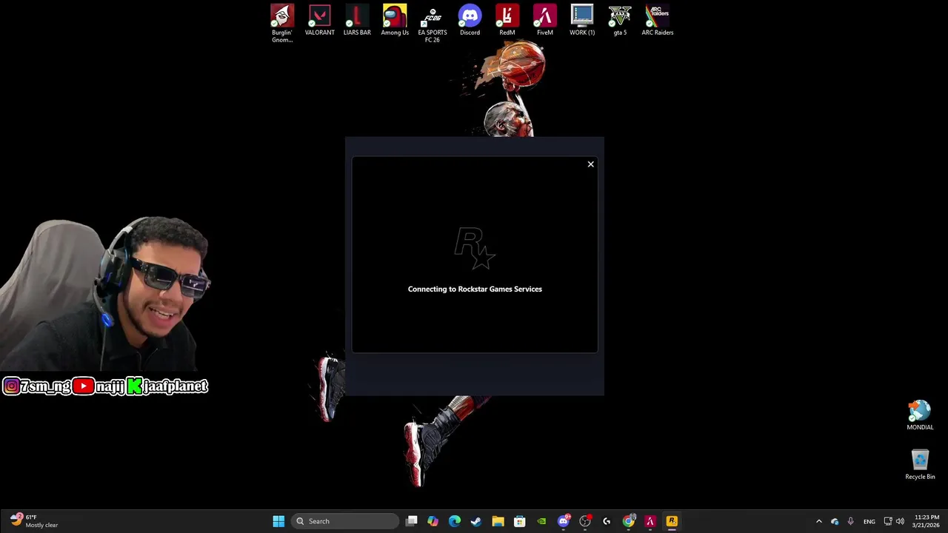Open File Explorer from the taskbar
The image size is (948, 533).
click(498, 521)
